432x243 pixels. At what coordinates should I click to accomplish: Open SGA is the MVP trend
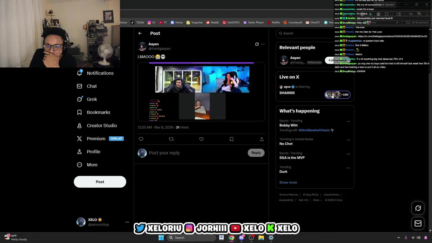(x=292, y=158)
